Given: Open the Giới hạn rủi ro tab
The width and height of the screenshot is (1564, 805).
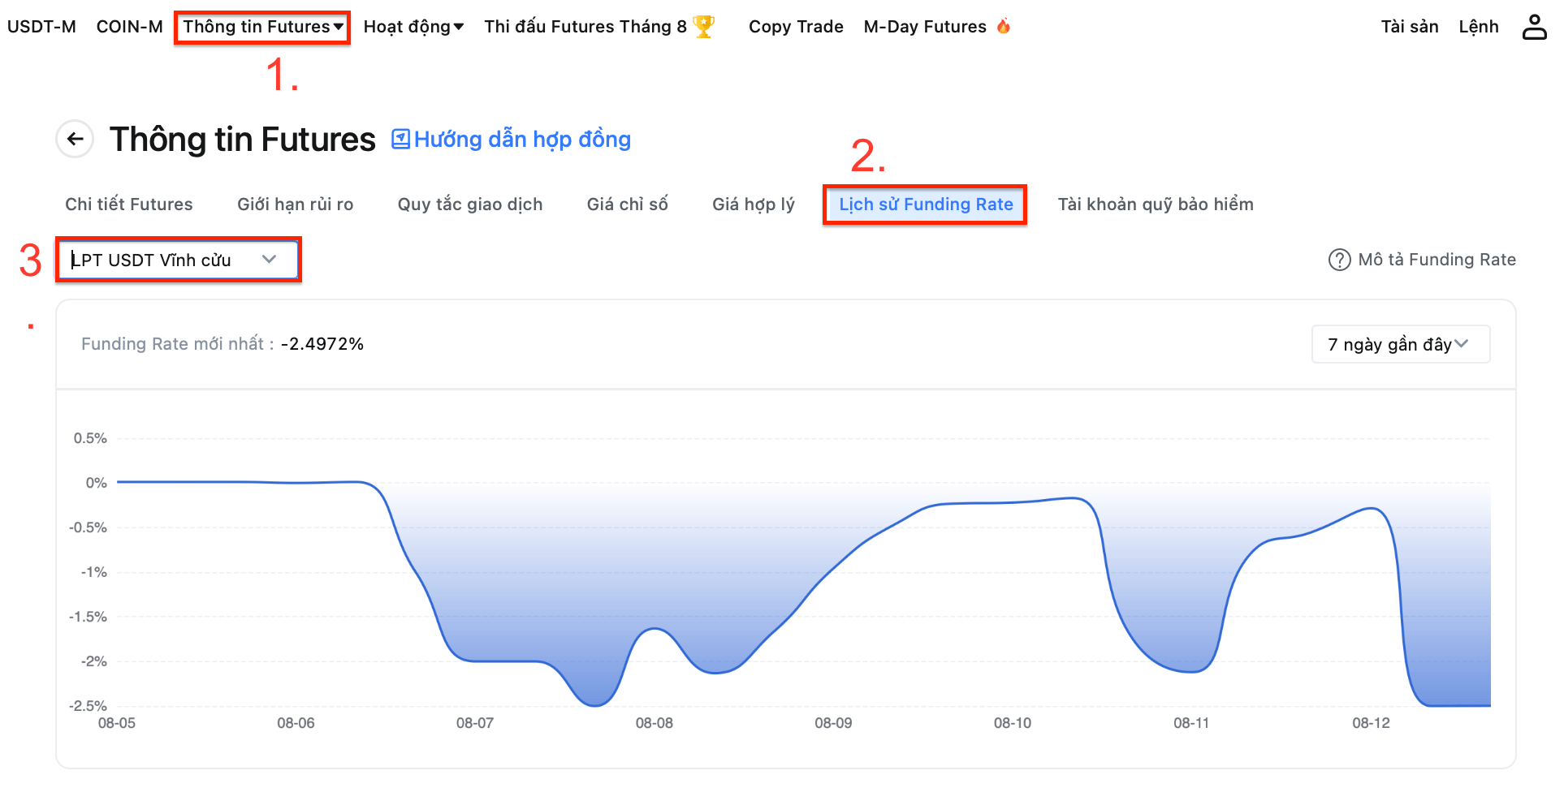Looking at the screenshot, I should pos(295,204).
